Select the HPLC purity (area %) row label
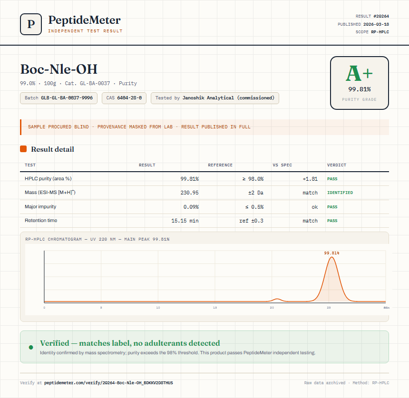The height and width of the screenshot is (398, 409). [48, 179]
